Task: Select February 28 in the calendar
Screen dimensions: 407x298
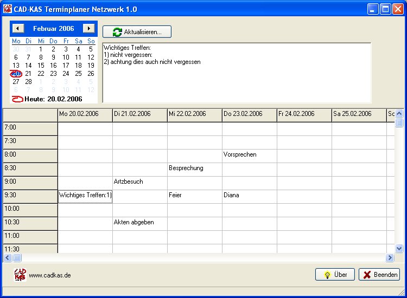Action: tap(28, 82)
